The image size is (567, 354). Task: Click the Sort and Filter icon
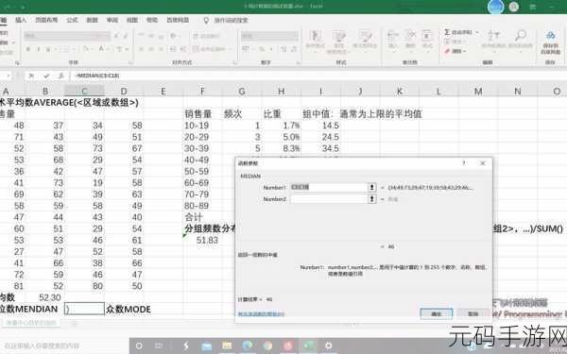[493, 36]
